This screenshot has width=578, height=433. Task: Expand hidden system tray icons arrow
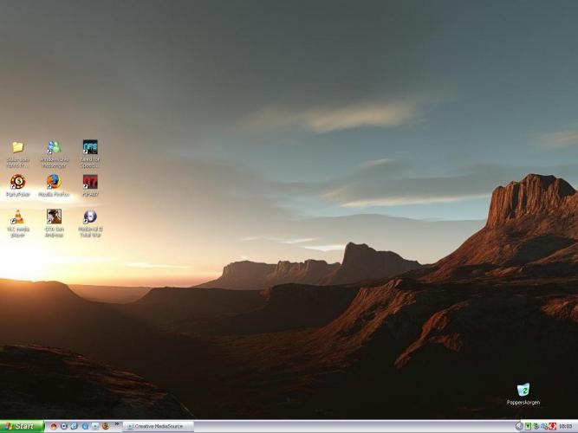point(520,426)
